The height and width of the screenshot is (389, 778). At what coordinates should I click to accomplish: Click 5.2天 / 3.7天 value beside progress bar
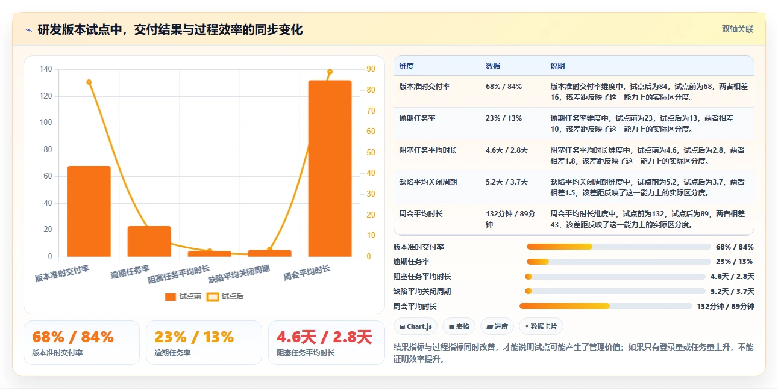(732, 291)
